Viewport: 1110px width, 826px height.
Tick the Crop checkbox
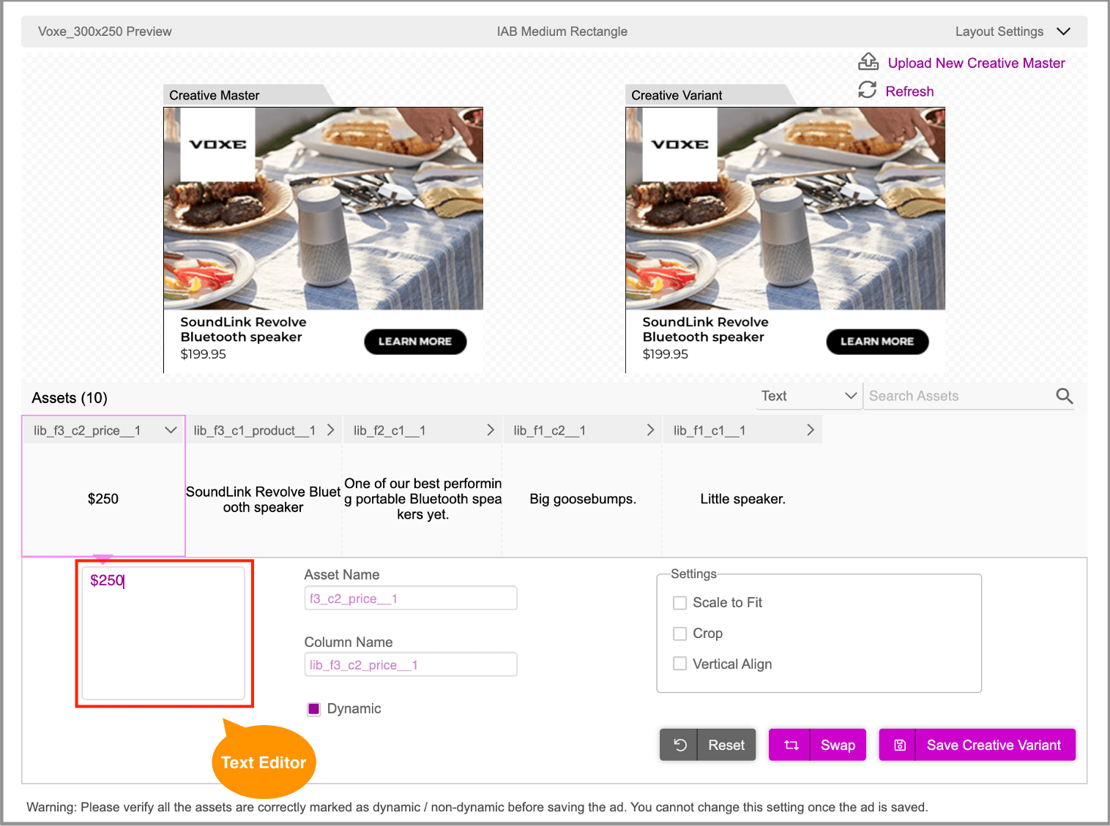point(679,634)
